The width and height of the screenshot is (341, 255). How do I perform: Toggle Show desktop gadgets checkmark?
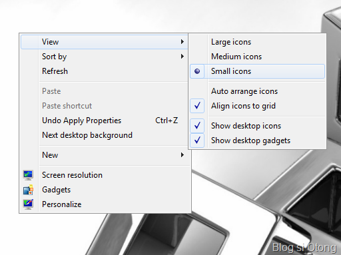(x=197, y=140)
